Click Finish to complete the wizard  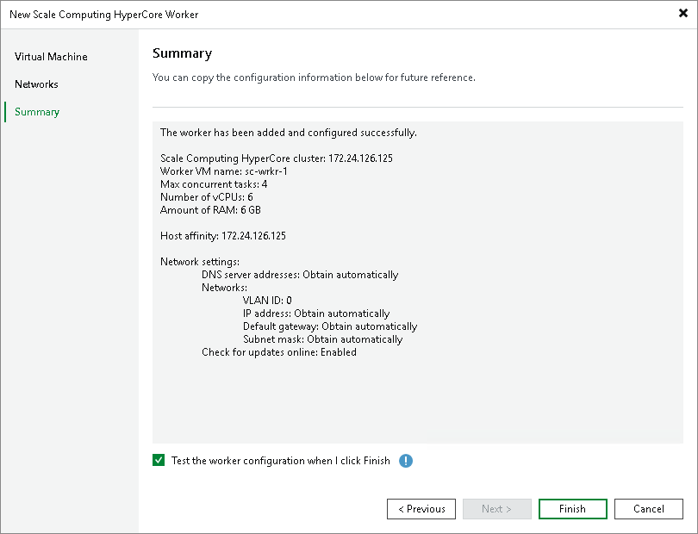point(572,509)
